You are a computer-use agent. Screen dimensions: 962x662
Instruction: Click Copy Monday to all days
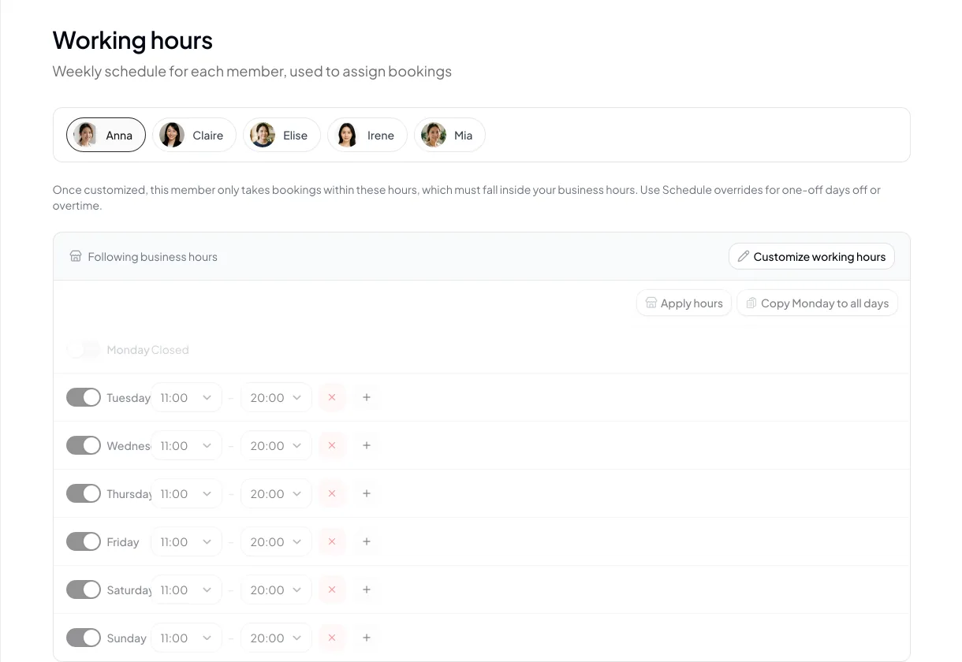[817, 303]
